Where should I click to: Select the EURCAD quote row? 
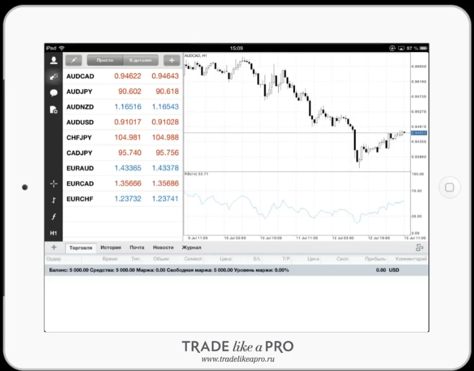point(123,183)
